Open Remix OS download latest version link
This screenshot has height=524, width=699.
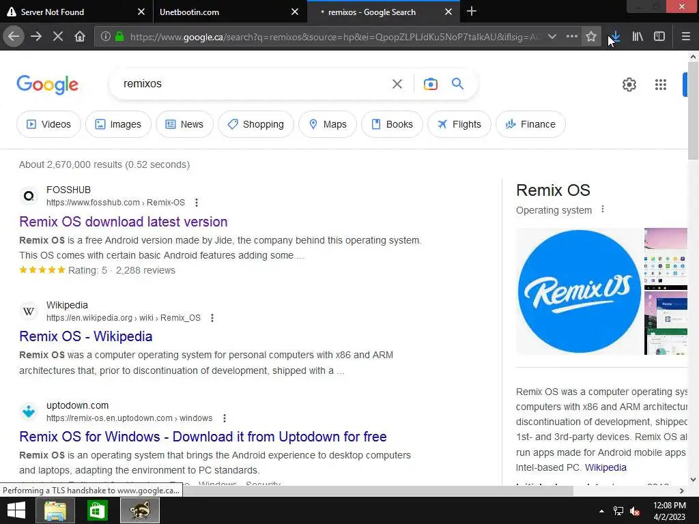pyautogui.click(x=124, y=222)
